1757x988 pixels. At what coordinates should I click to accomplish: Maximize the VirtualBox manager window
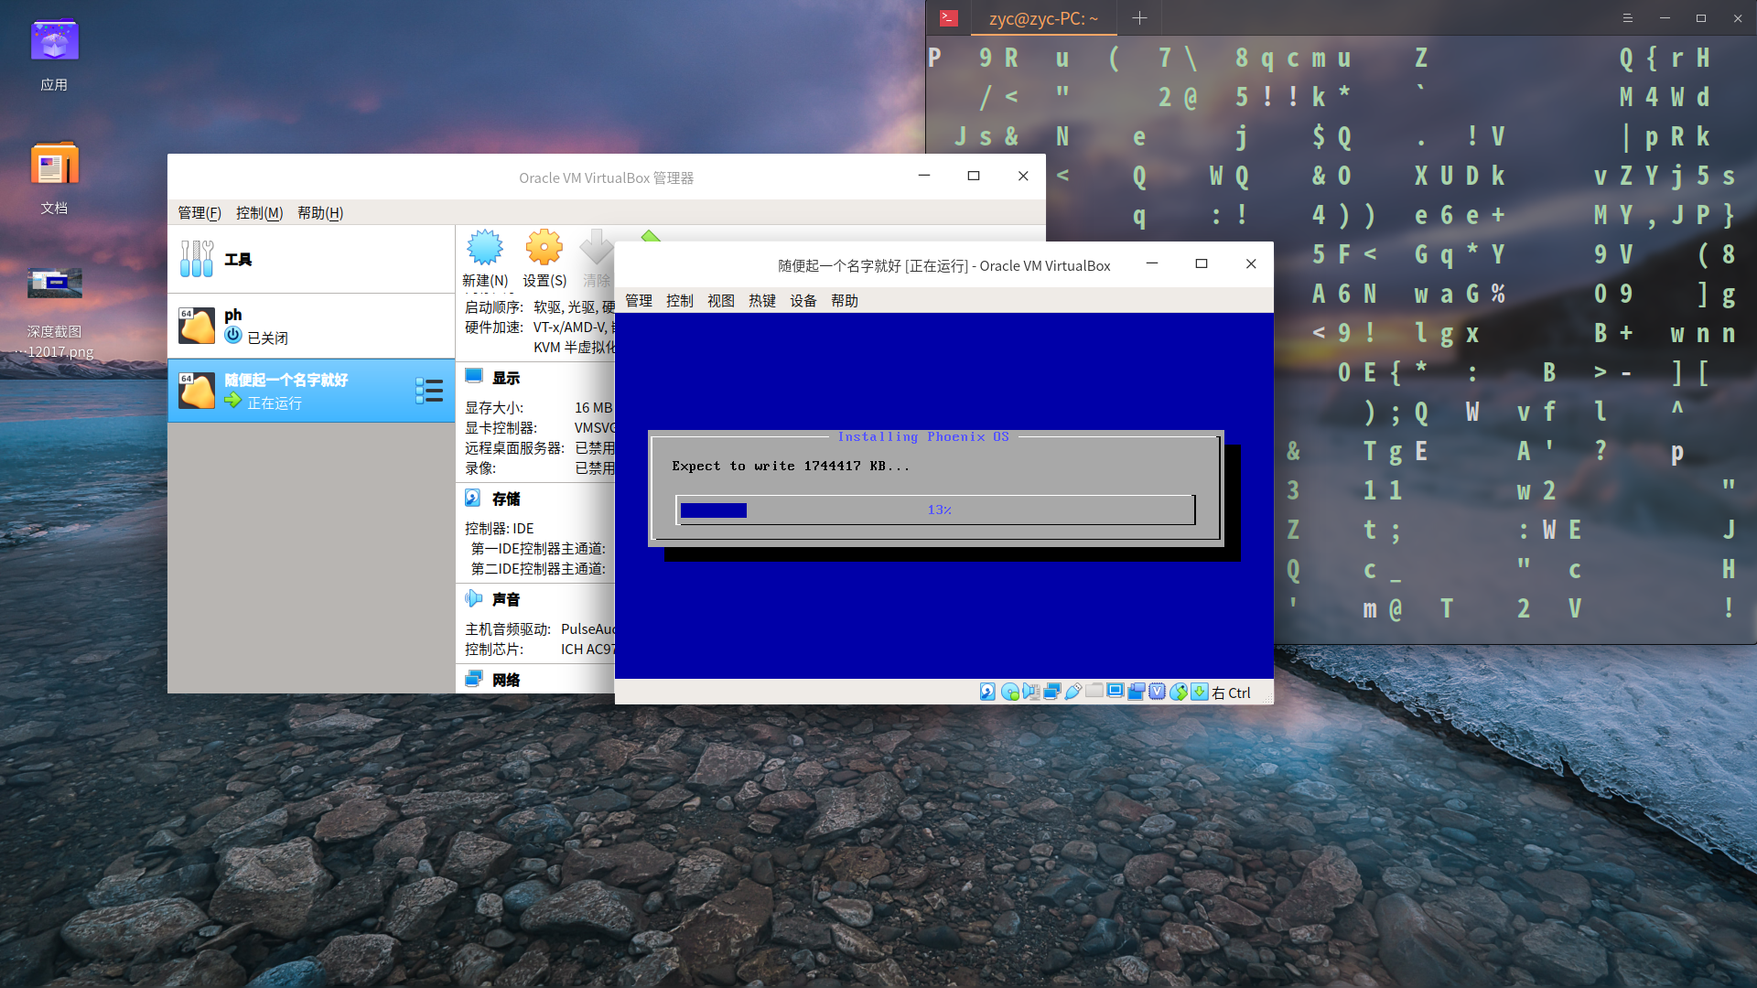[974, 176]
